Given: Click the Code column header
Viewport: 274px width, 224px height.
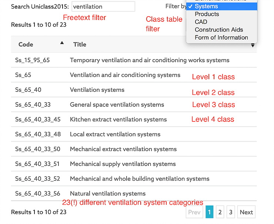Looking at the screenshot, I should (26, 44).
